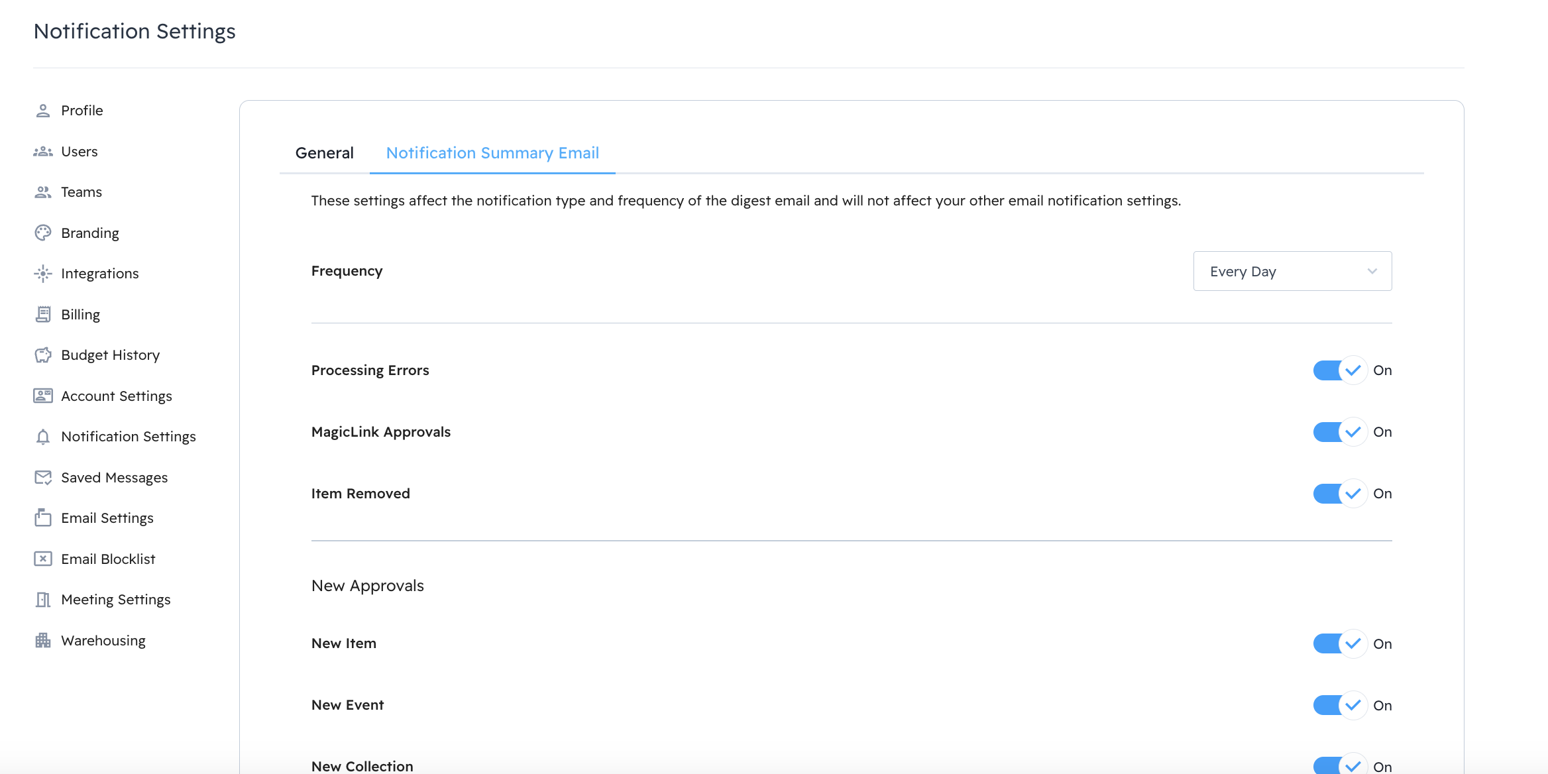Open Warehousing using the building icon
The width and height of the screenshot is (1548, 774).
pos(43,640)
